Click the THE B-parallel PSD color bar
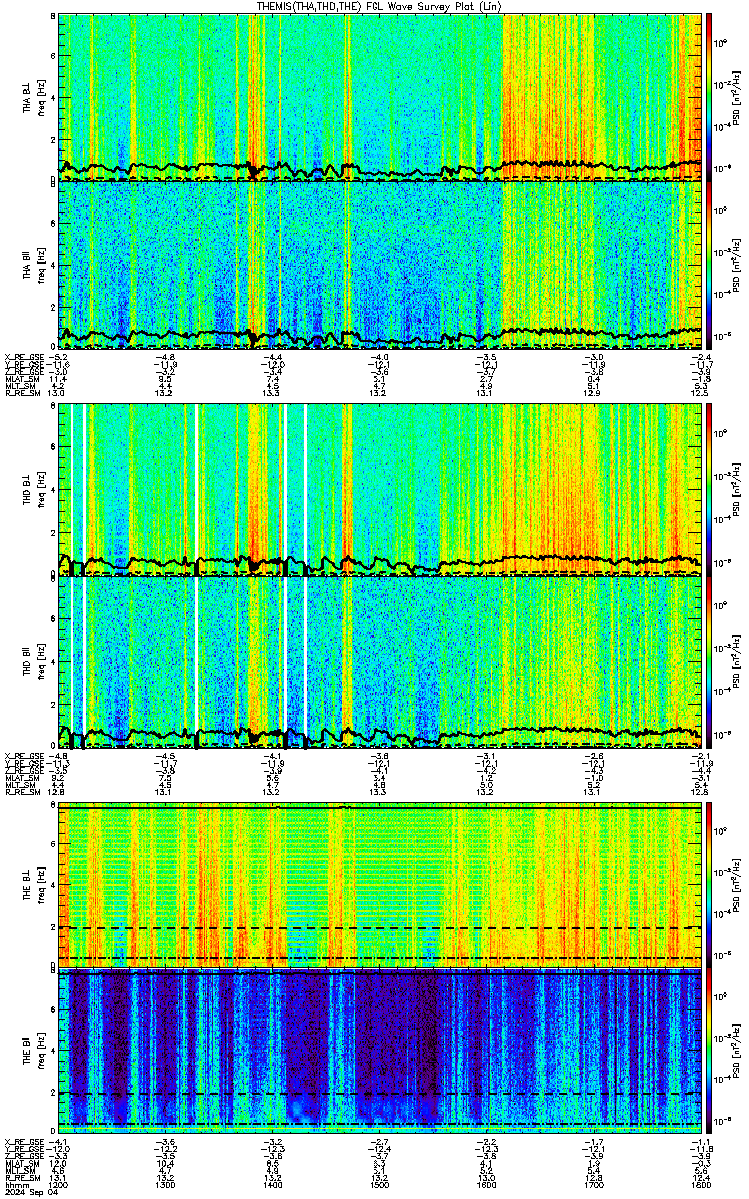 (x=708, y=1053)
